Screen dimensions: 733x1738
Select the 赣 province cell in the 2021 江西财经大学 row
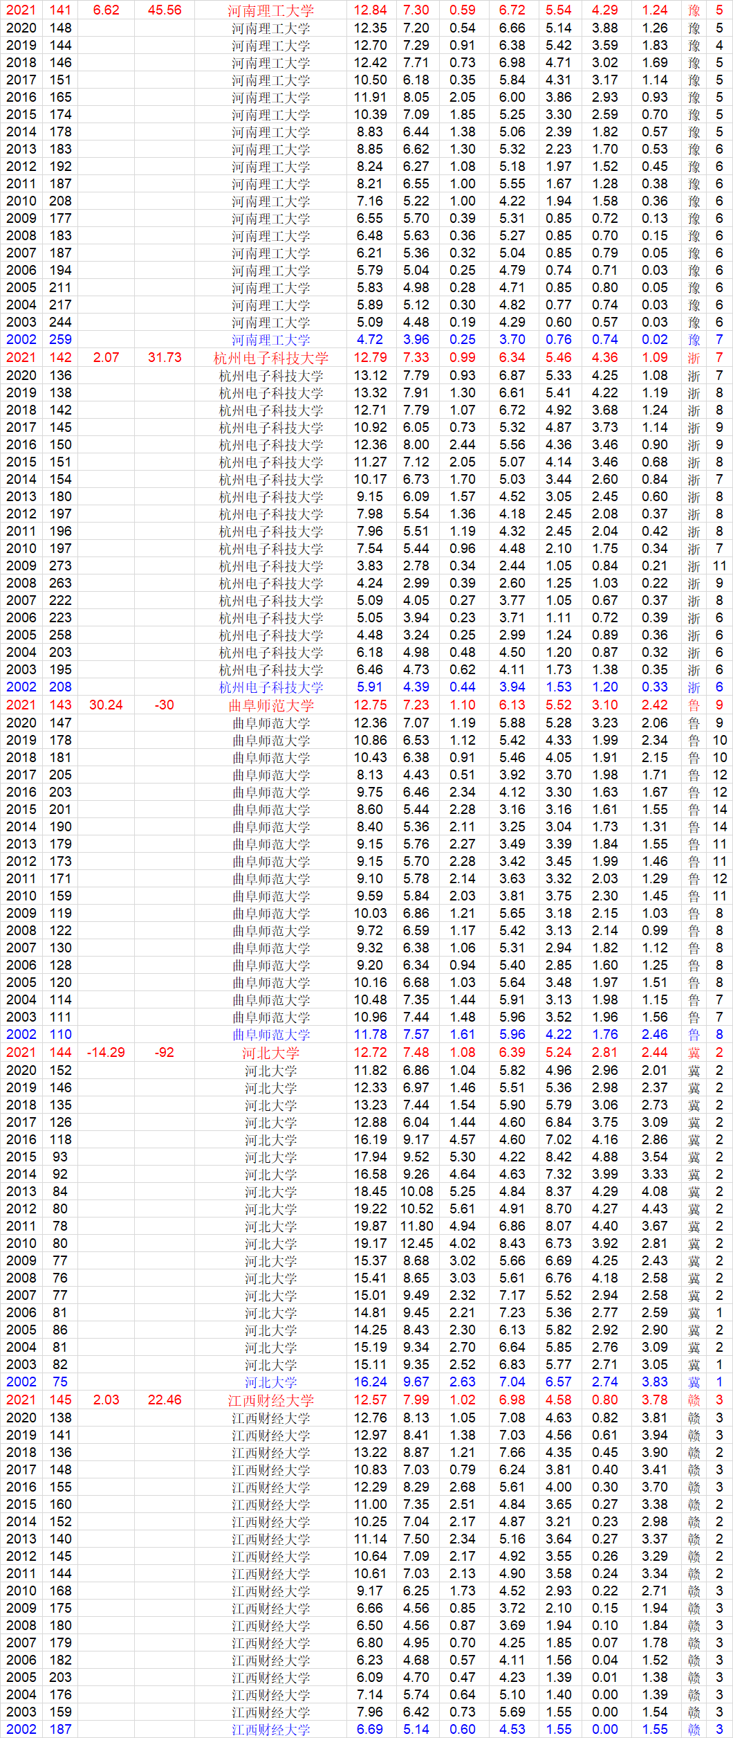coord(694,1400)
